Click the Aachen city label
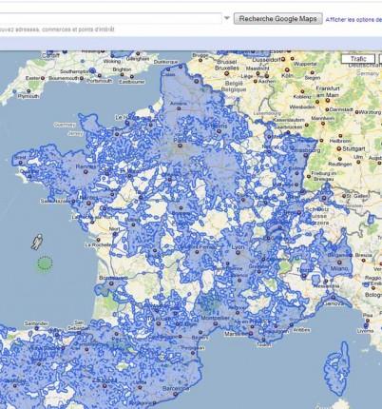Screen dimensions: 382x409 pos(268,82)
